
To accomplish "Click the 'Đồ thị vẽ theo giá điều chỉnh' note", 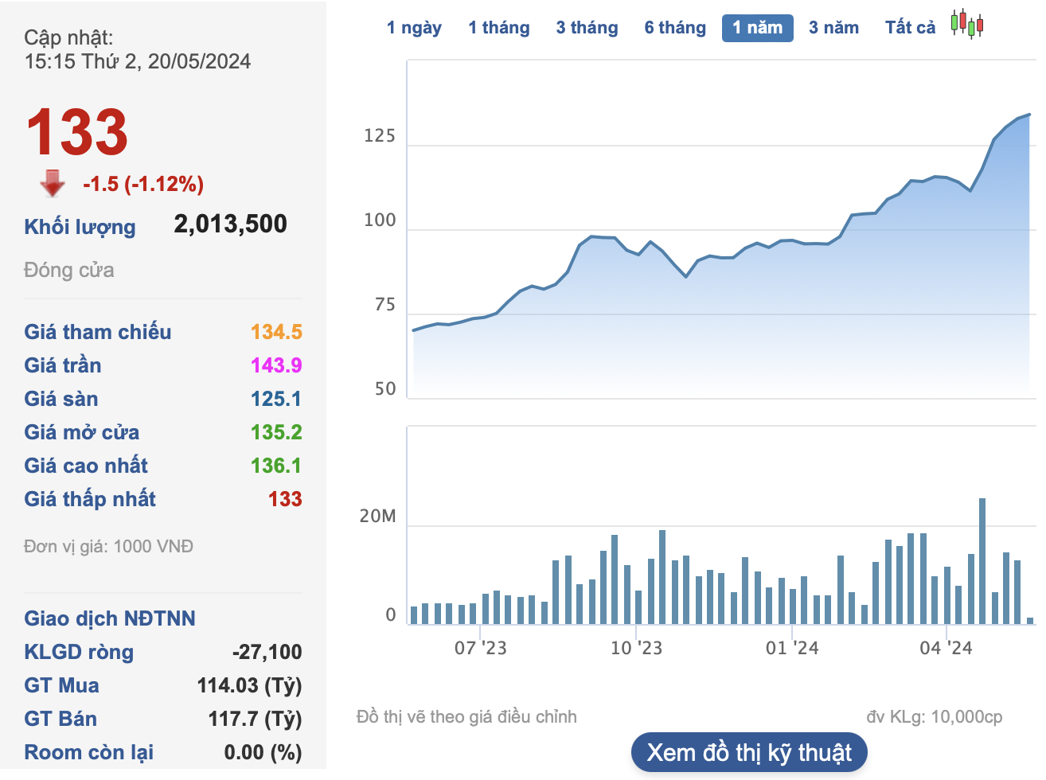I will 466,717.
